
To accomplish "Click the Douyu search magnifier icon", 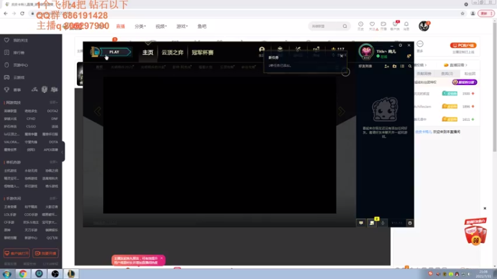I will (x=345, y=26).
